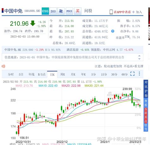Click the 2022/12 date axis label

point(62,142)
